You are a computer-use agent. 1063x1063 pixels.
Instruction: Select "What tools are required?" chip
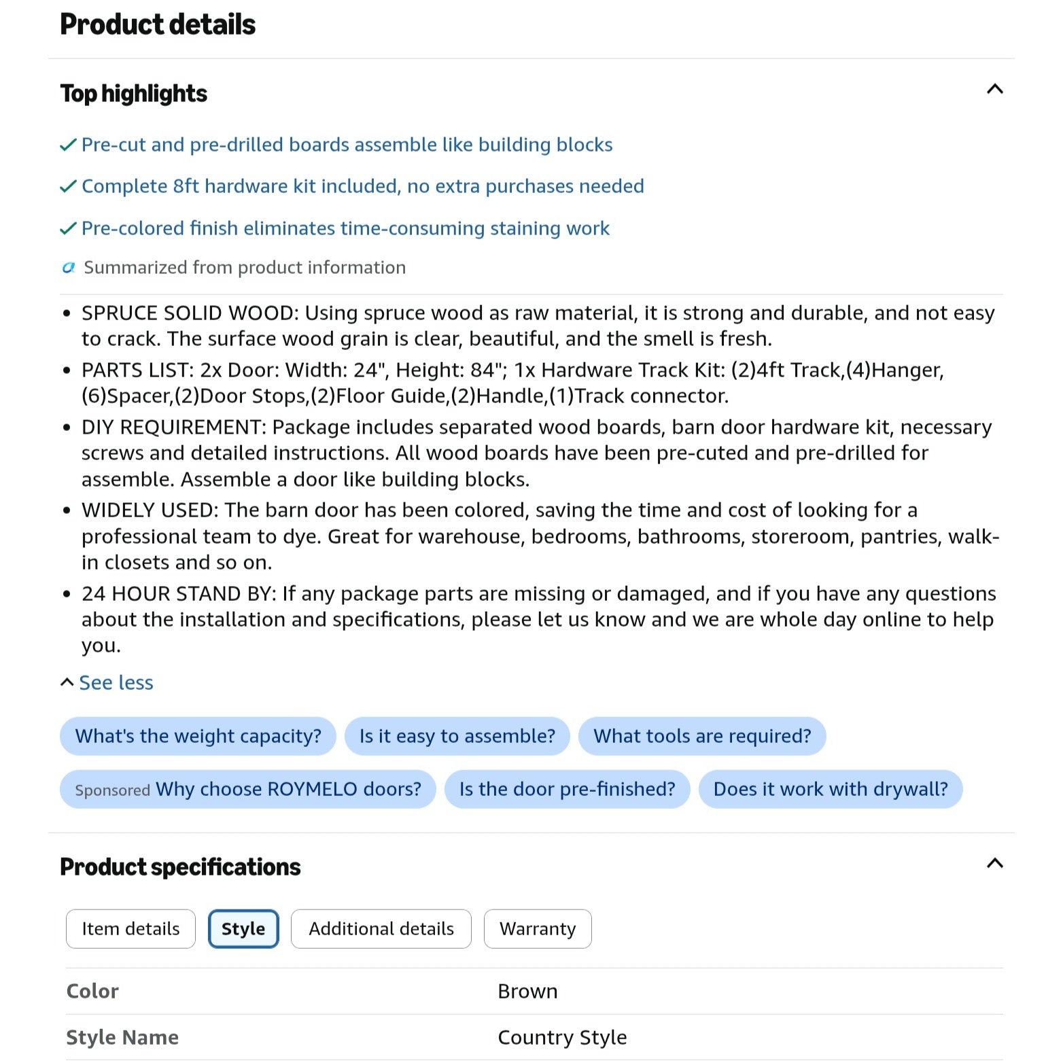[702, 736]
